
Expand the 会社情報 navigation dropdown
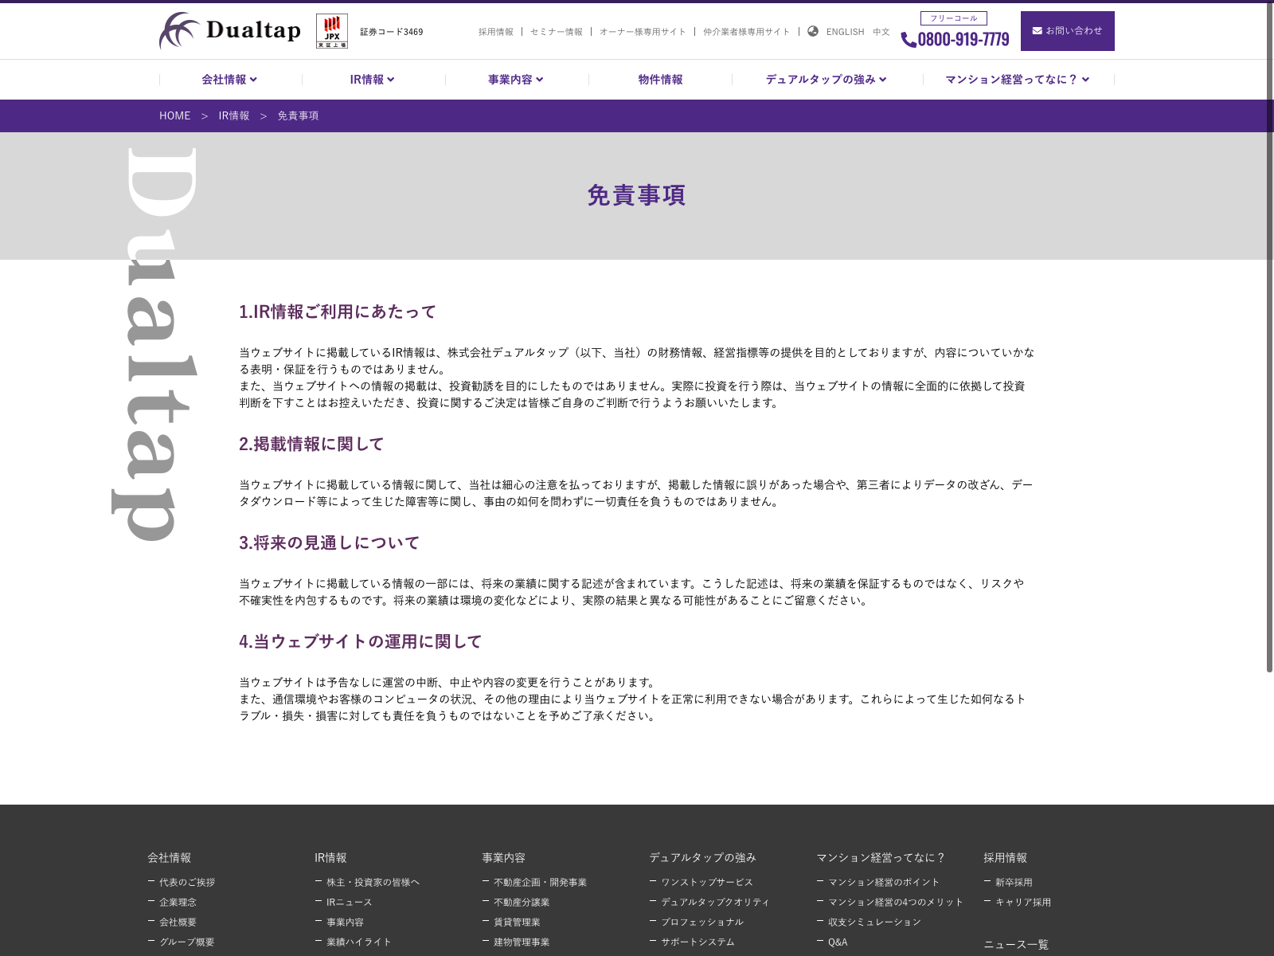(x=229, y=80)
